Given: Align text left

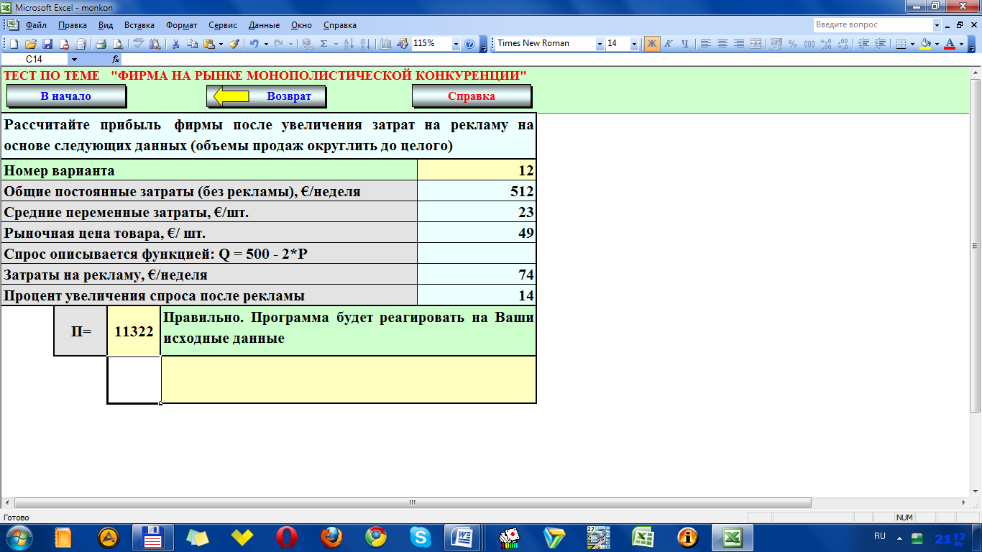Looking at the screenshot, I should coord(705,44).
